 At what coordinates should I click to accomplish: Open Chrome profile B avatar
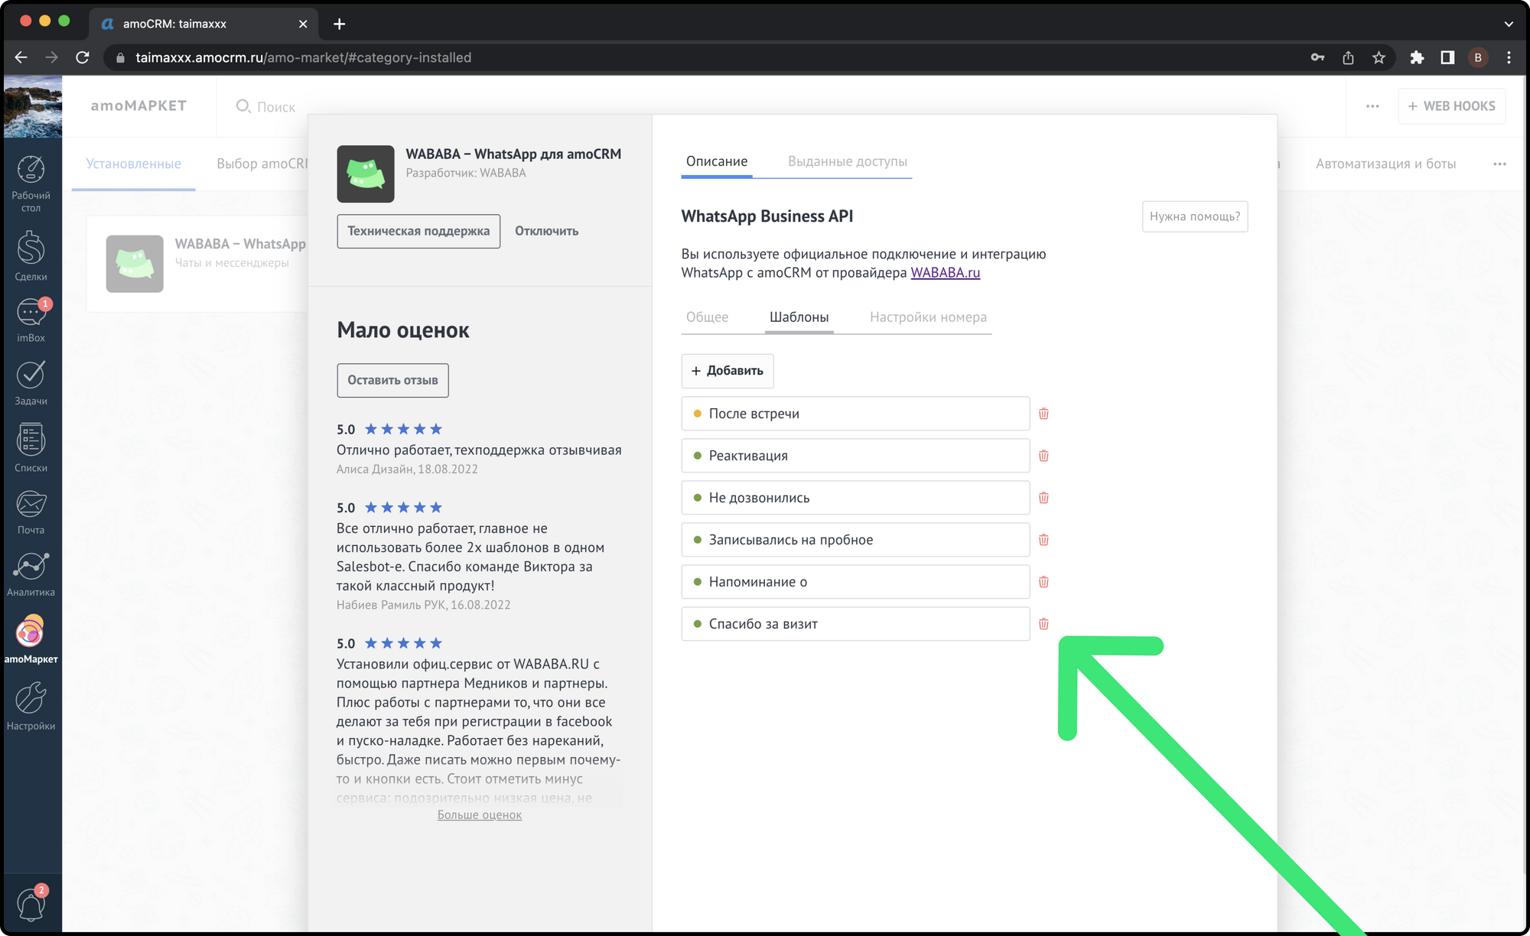coord(1478,57)
